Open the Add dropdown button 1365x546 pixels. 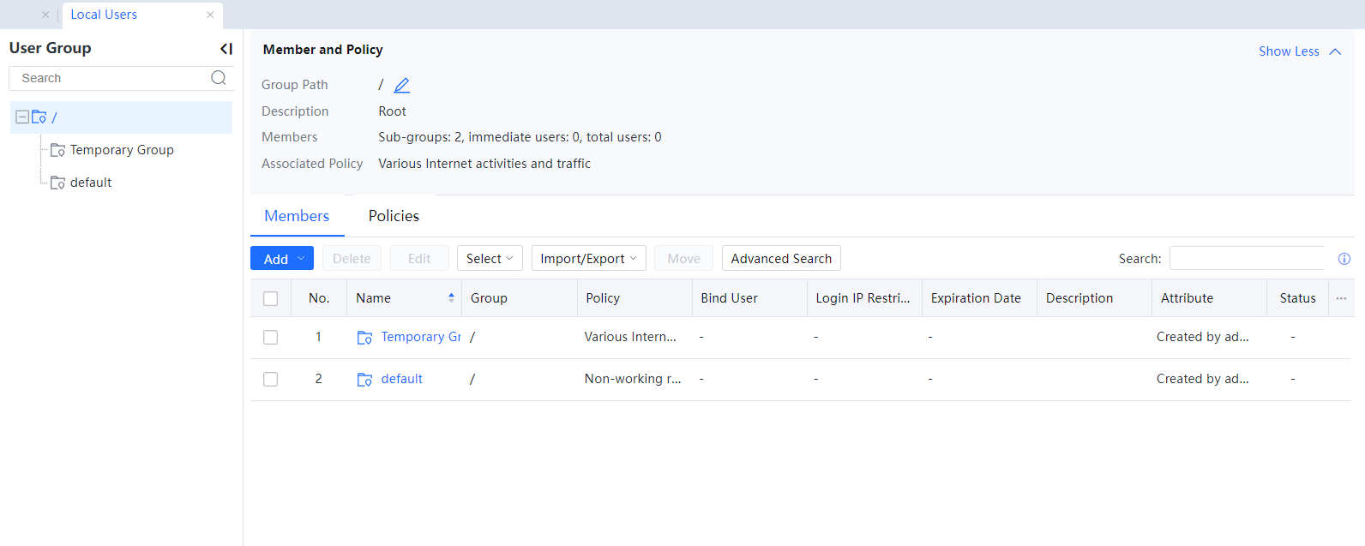[282, 259]
